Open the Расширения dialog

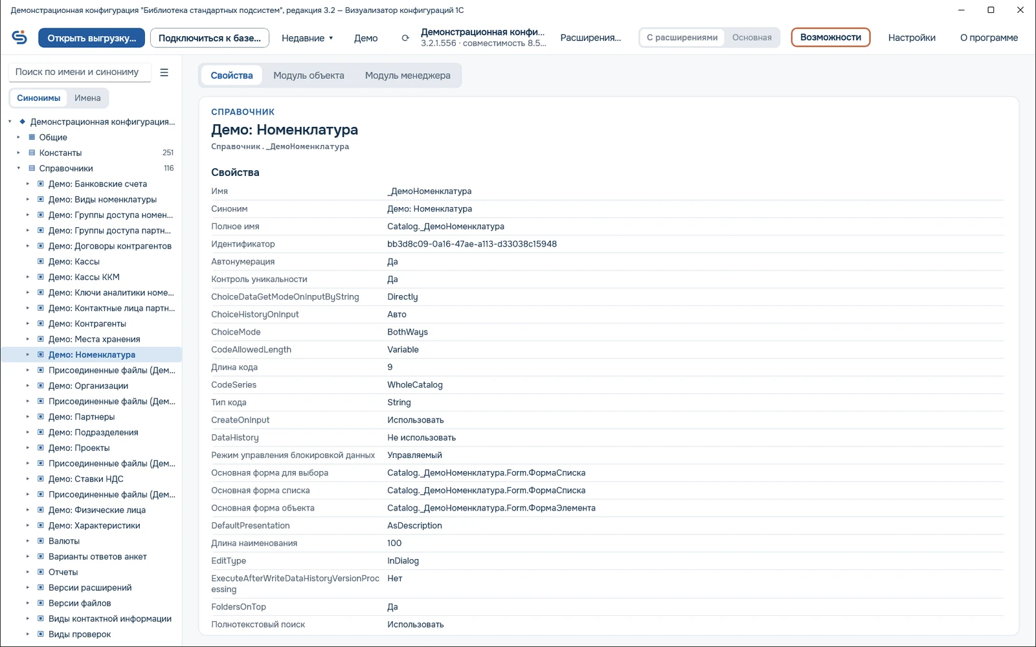point(591,38)
